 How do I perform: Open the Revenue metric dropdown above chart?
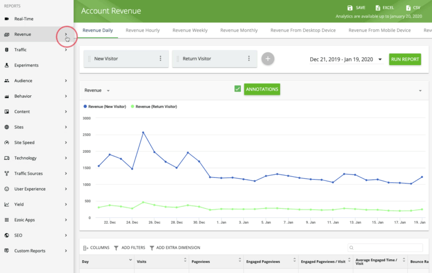(97, 90)
